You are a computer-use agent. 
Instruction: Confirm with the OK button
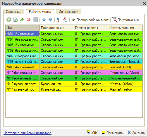click(x=92, y=133)
